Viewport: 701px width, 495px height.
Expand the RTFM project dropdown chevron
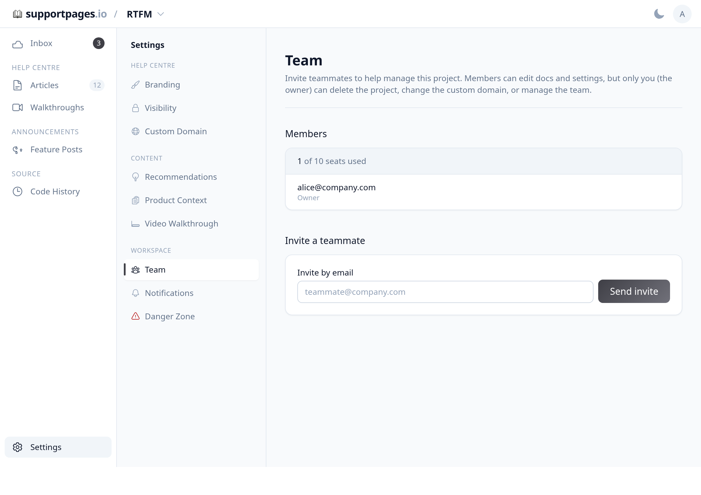coord(161,14)
